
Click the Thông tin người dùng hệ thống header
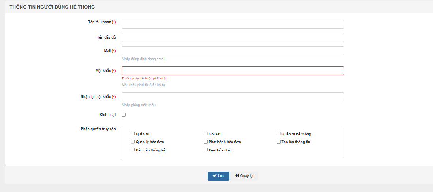coord(52,7)
